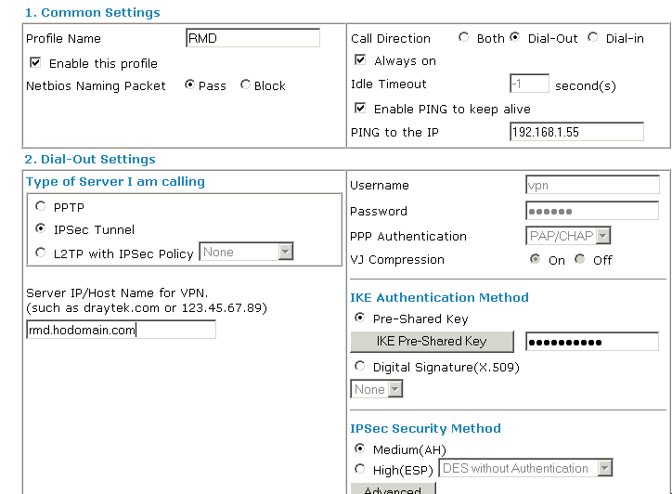
Task: Click the Username field
Action: (592, 186)
